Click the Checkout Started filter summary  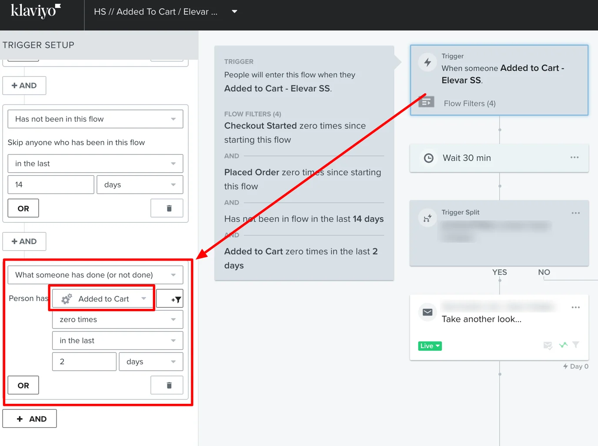pyautogui.click(x=295, y=133)
